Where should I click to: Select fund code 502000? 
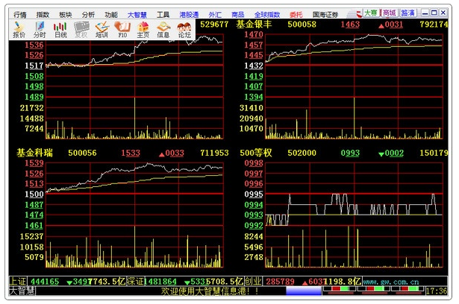pyautogui.click(x=302, y=153)
